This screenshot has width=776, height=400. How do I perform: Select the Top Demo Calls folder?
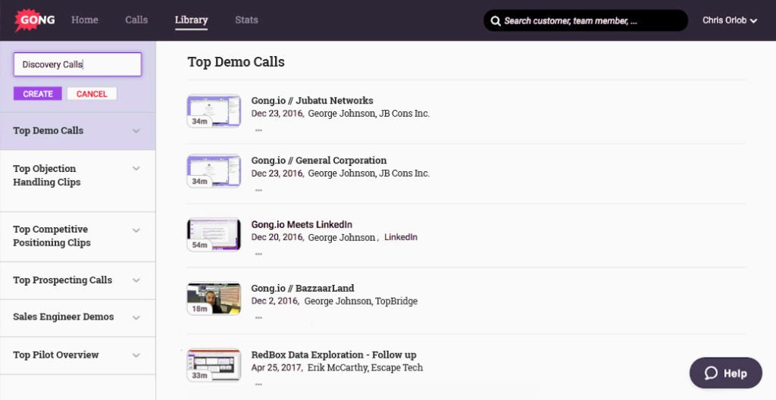coord(78,131)
